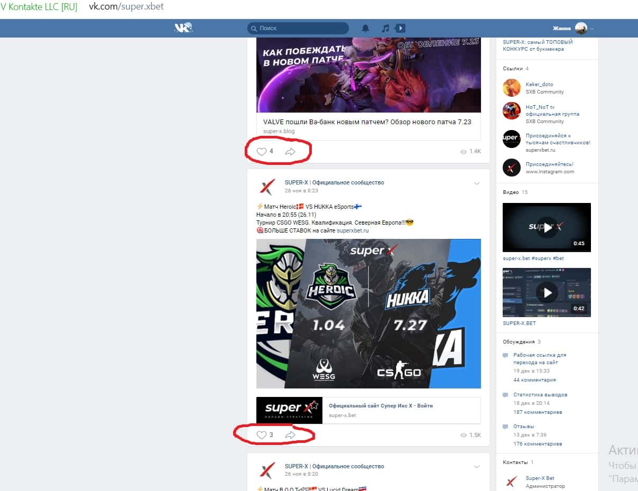This screenshot has height=491, width=638.
Task: Open '176 комментариев' link
Action: click(x=538, y=444)
